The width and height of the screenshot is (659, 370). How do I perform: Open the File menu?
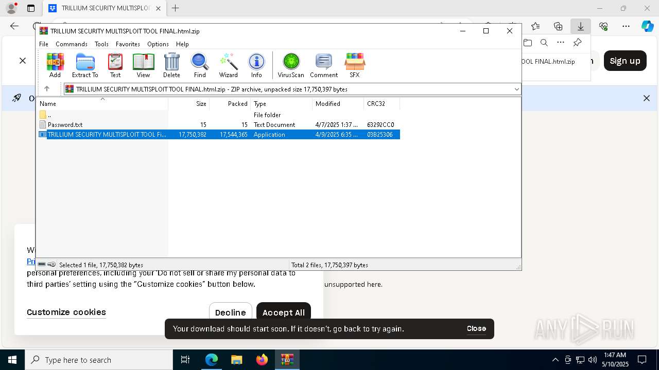coord(44,44)
